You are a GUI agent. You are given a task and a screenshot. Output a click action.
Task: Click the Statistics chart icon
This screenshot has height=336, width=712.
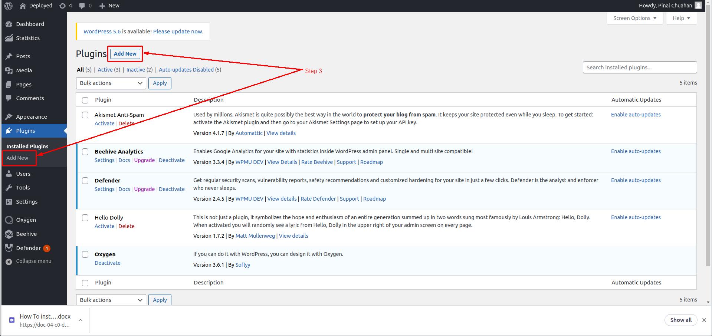(9, 38)
